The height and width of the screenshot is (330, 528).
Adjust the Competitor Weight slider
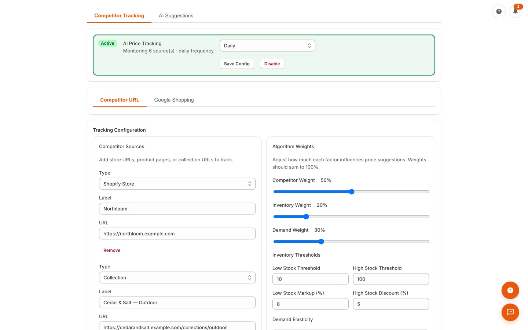coord(351,192)
